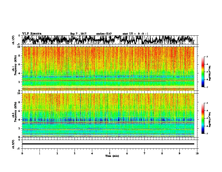
Task: Click the "8" minute tick label on time axis
Action: 162,153
